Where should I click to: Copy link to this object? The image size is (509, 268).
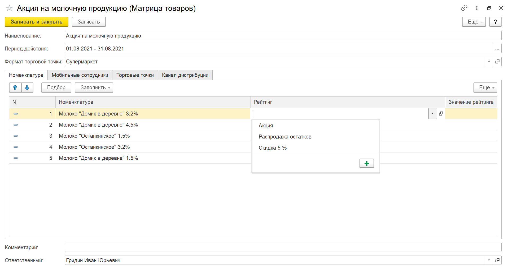(x=464, y=8)
